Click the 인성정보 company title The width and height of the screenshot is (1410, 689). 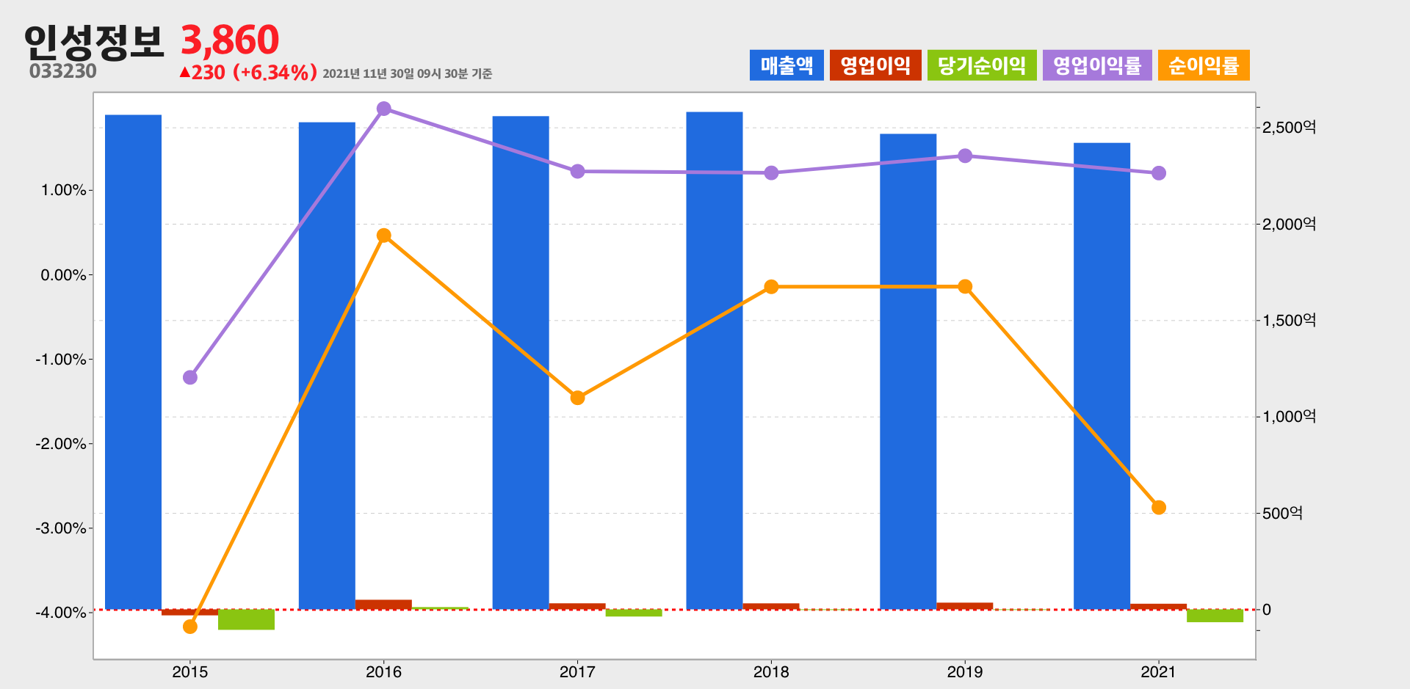coord(93,42)
